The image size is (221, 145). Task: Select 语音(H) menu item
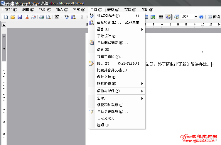pyautogui.click(x=117, y=49)
